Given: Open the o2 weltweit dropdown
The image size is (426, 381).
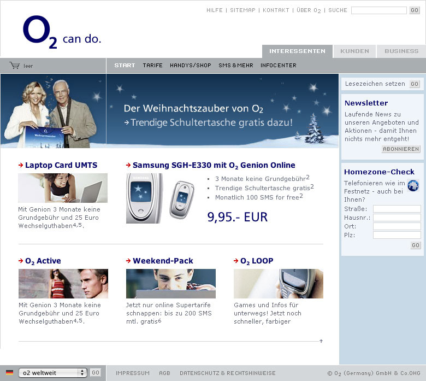Looking at the screenshot, I should pos(53,373).
